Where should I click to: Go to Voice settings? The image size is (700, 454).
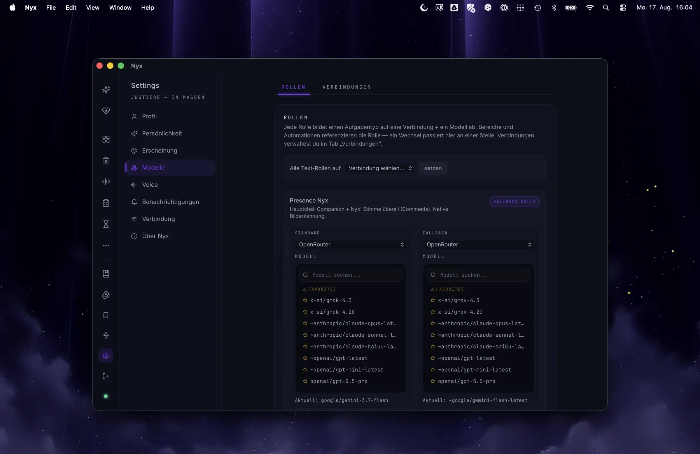coord(170,185)
